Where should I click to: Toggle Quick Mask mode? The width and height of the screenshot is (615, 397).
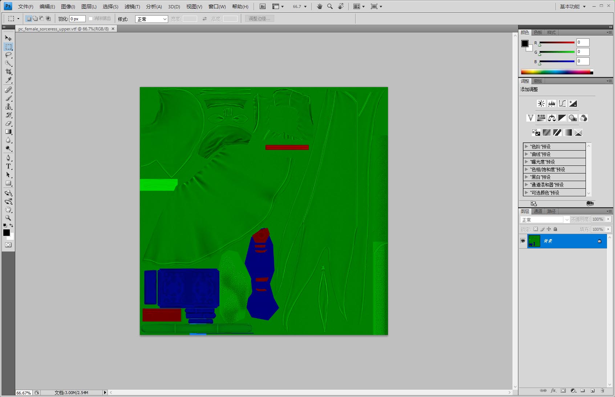click(x=8, y=245)
